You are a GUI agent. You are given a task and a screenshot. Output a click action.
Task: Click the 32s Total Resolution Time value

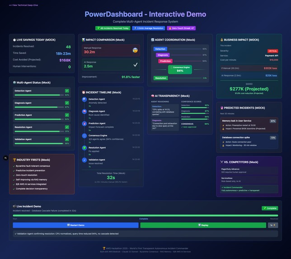111,178
